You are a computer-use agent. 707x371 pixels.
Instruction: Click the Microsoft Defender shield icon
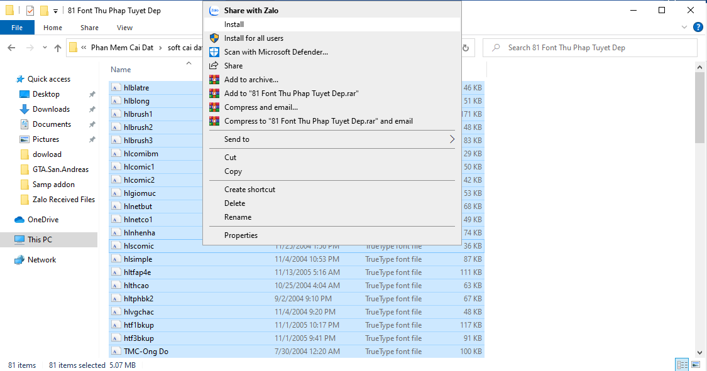pos(214,52)
